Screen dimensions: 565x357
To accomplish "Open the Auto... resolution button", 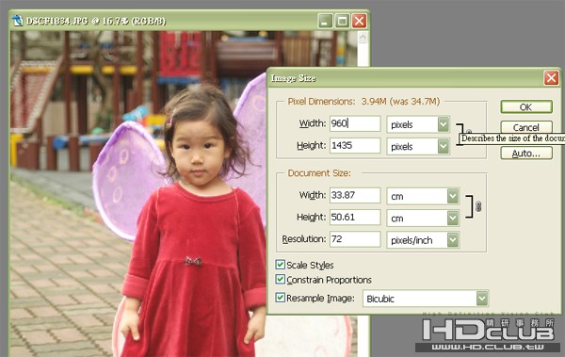I will [526, 154].
